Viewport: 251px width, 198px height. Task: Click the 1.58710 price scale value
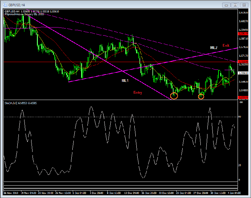pyautogui.click(x=244, y=39)
